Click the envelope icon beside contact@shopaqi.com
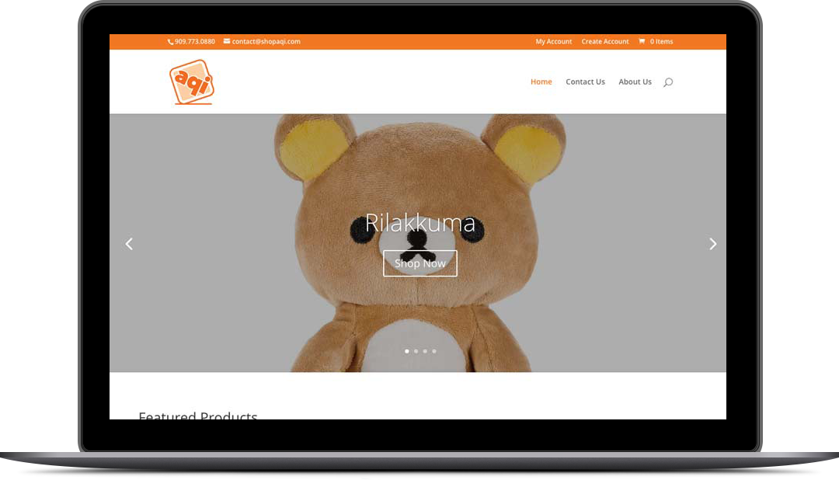Screen dimensions: 839x480 [226, 41]
